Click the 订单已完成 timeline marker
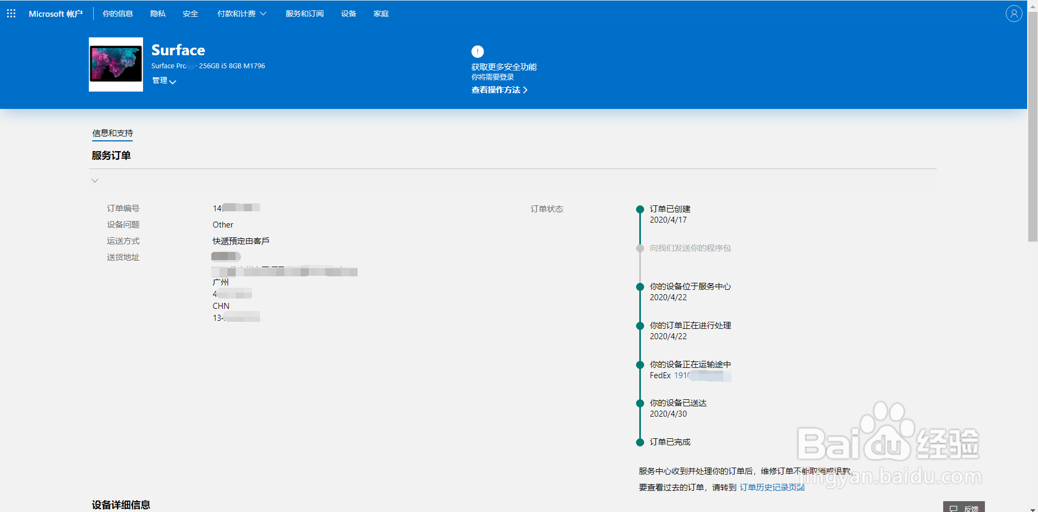 click(640, 442)
